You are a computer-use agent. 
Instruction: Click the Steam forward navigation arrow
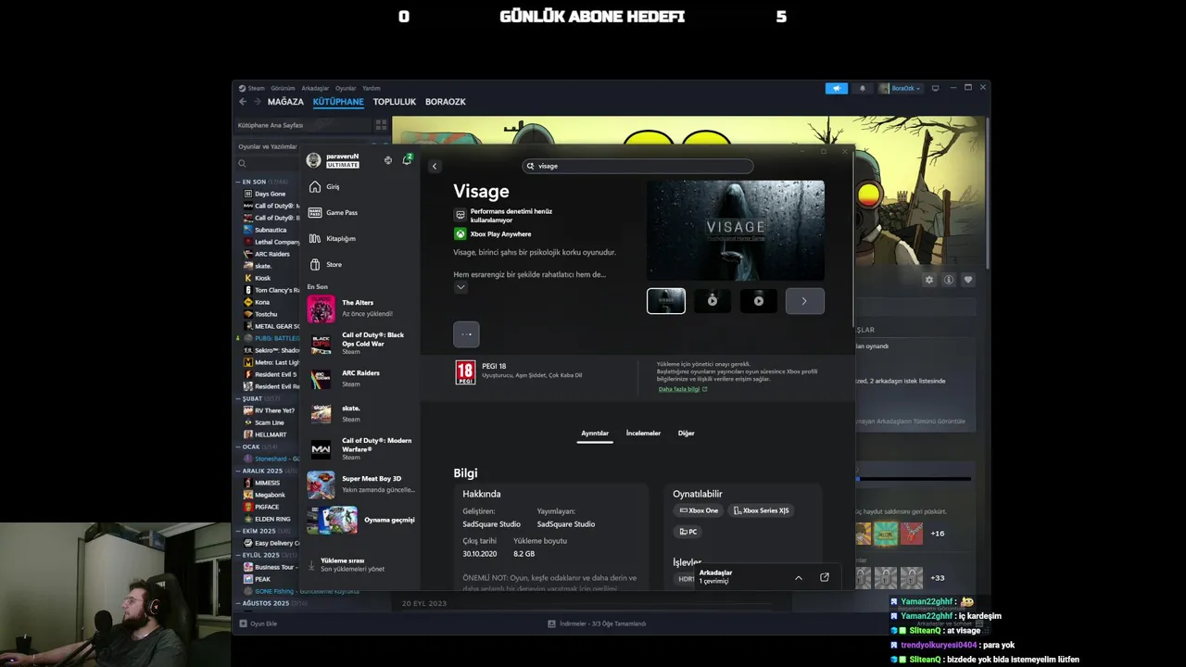pos(257,102)
